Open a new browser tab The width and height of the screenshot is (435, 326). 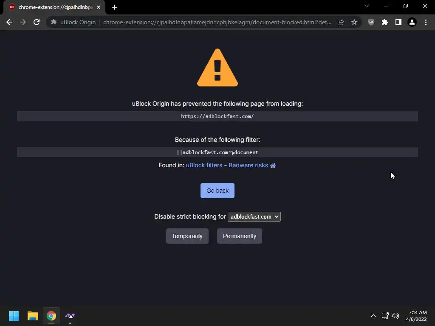click(x=115, y=7)
